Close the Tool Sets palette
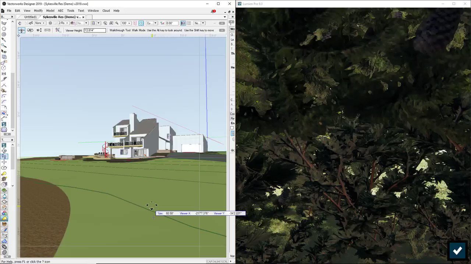The image size is (471, 264). [12, 140]
